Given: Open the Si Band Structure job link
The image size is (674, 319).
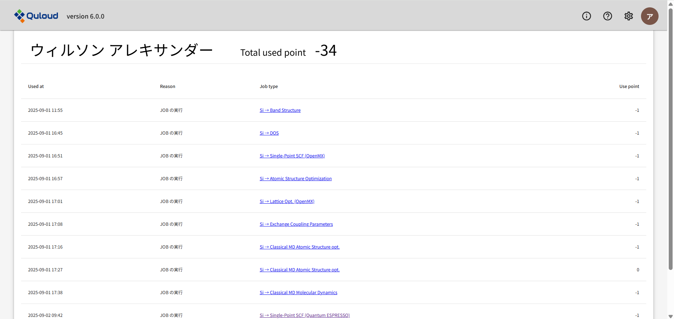Looking at the screenshot, I should (x=280, y=110).
